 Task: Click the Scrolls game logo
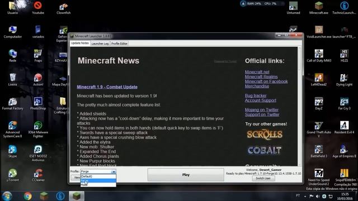click(265, 135)
